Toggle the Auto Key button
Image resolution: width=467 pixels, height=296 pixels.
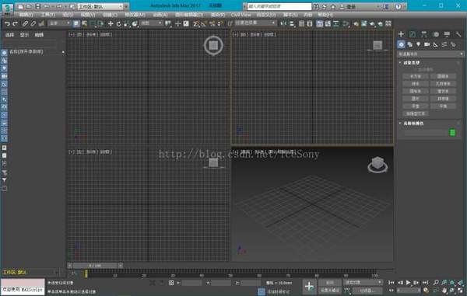[329, 282]
